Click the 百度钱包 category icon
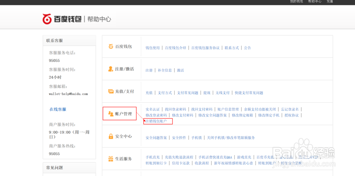355x176 pixels. [x=111, y=46]
